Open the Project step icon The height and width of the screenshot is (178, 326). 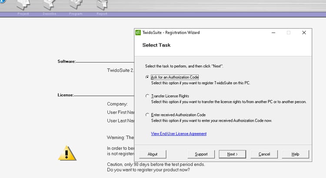tap(23, 5)
